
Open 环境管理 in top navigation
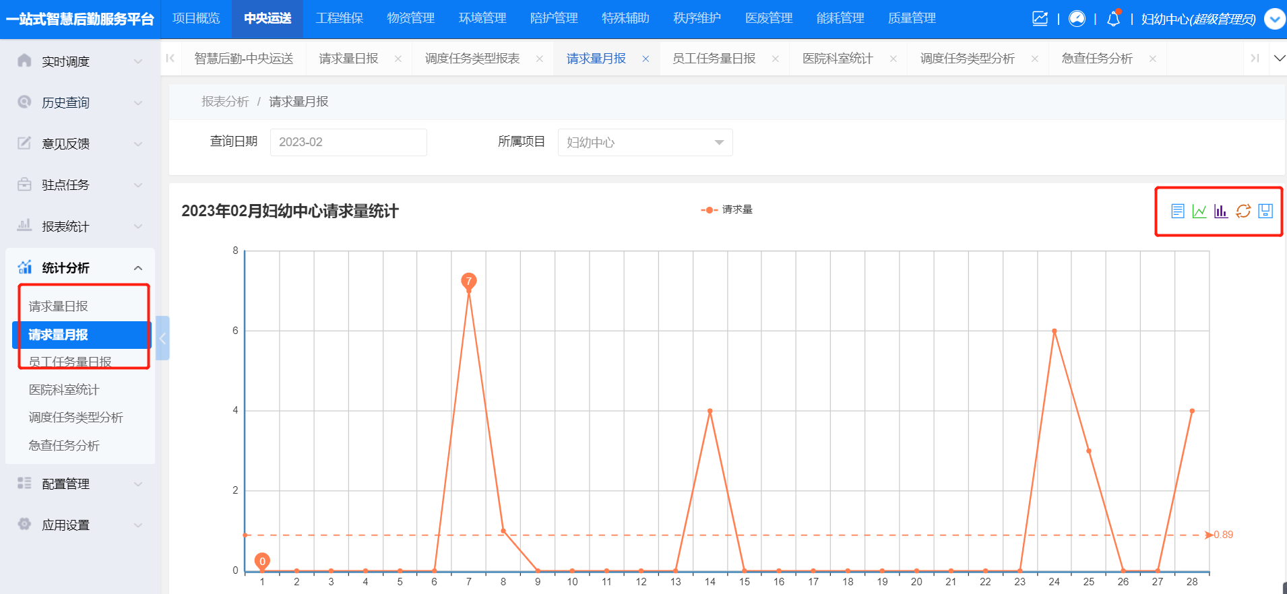(482, 18)
